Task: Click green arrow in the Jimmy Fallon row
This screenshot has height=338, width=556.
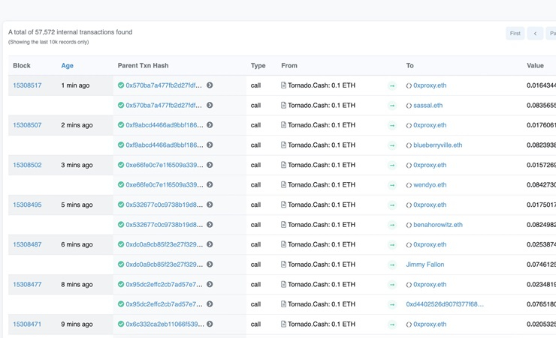Action: point(391,265)
